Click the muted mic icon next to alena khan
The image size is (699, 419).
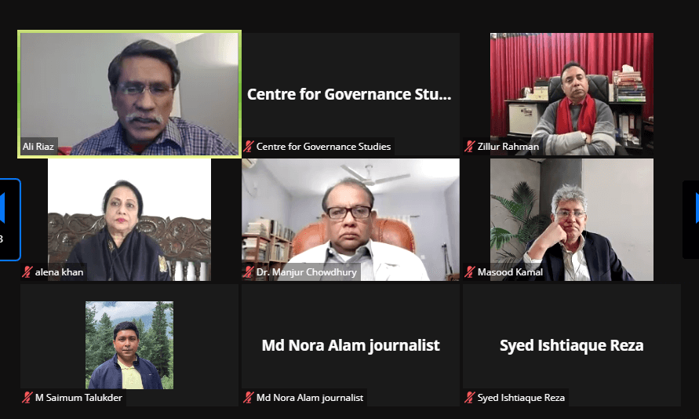click(27, 272)
